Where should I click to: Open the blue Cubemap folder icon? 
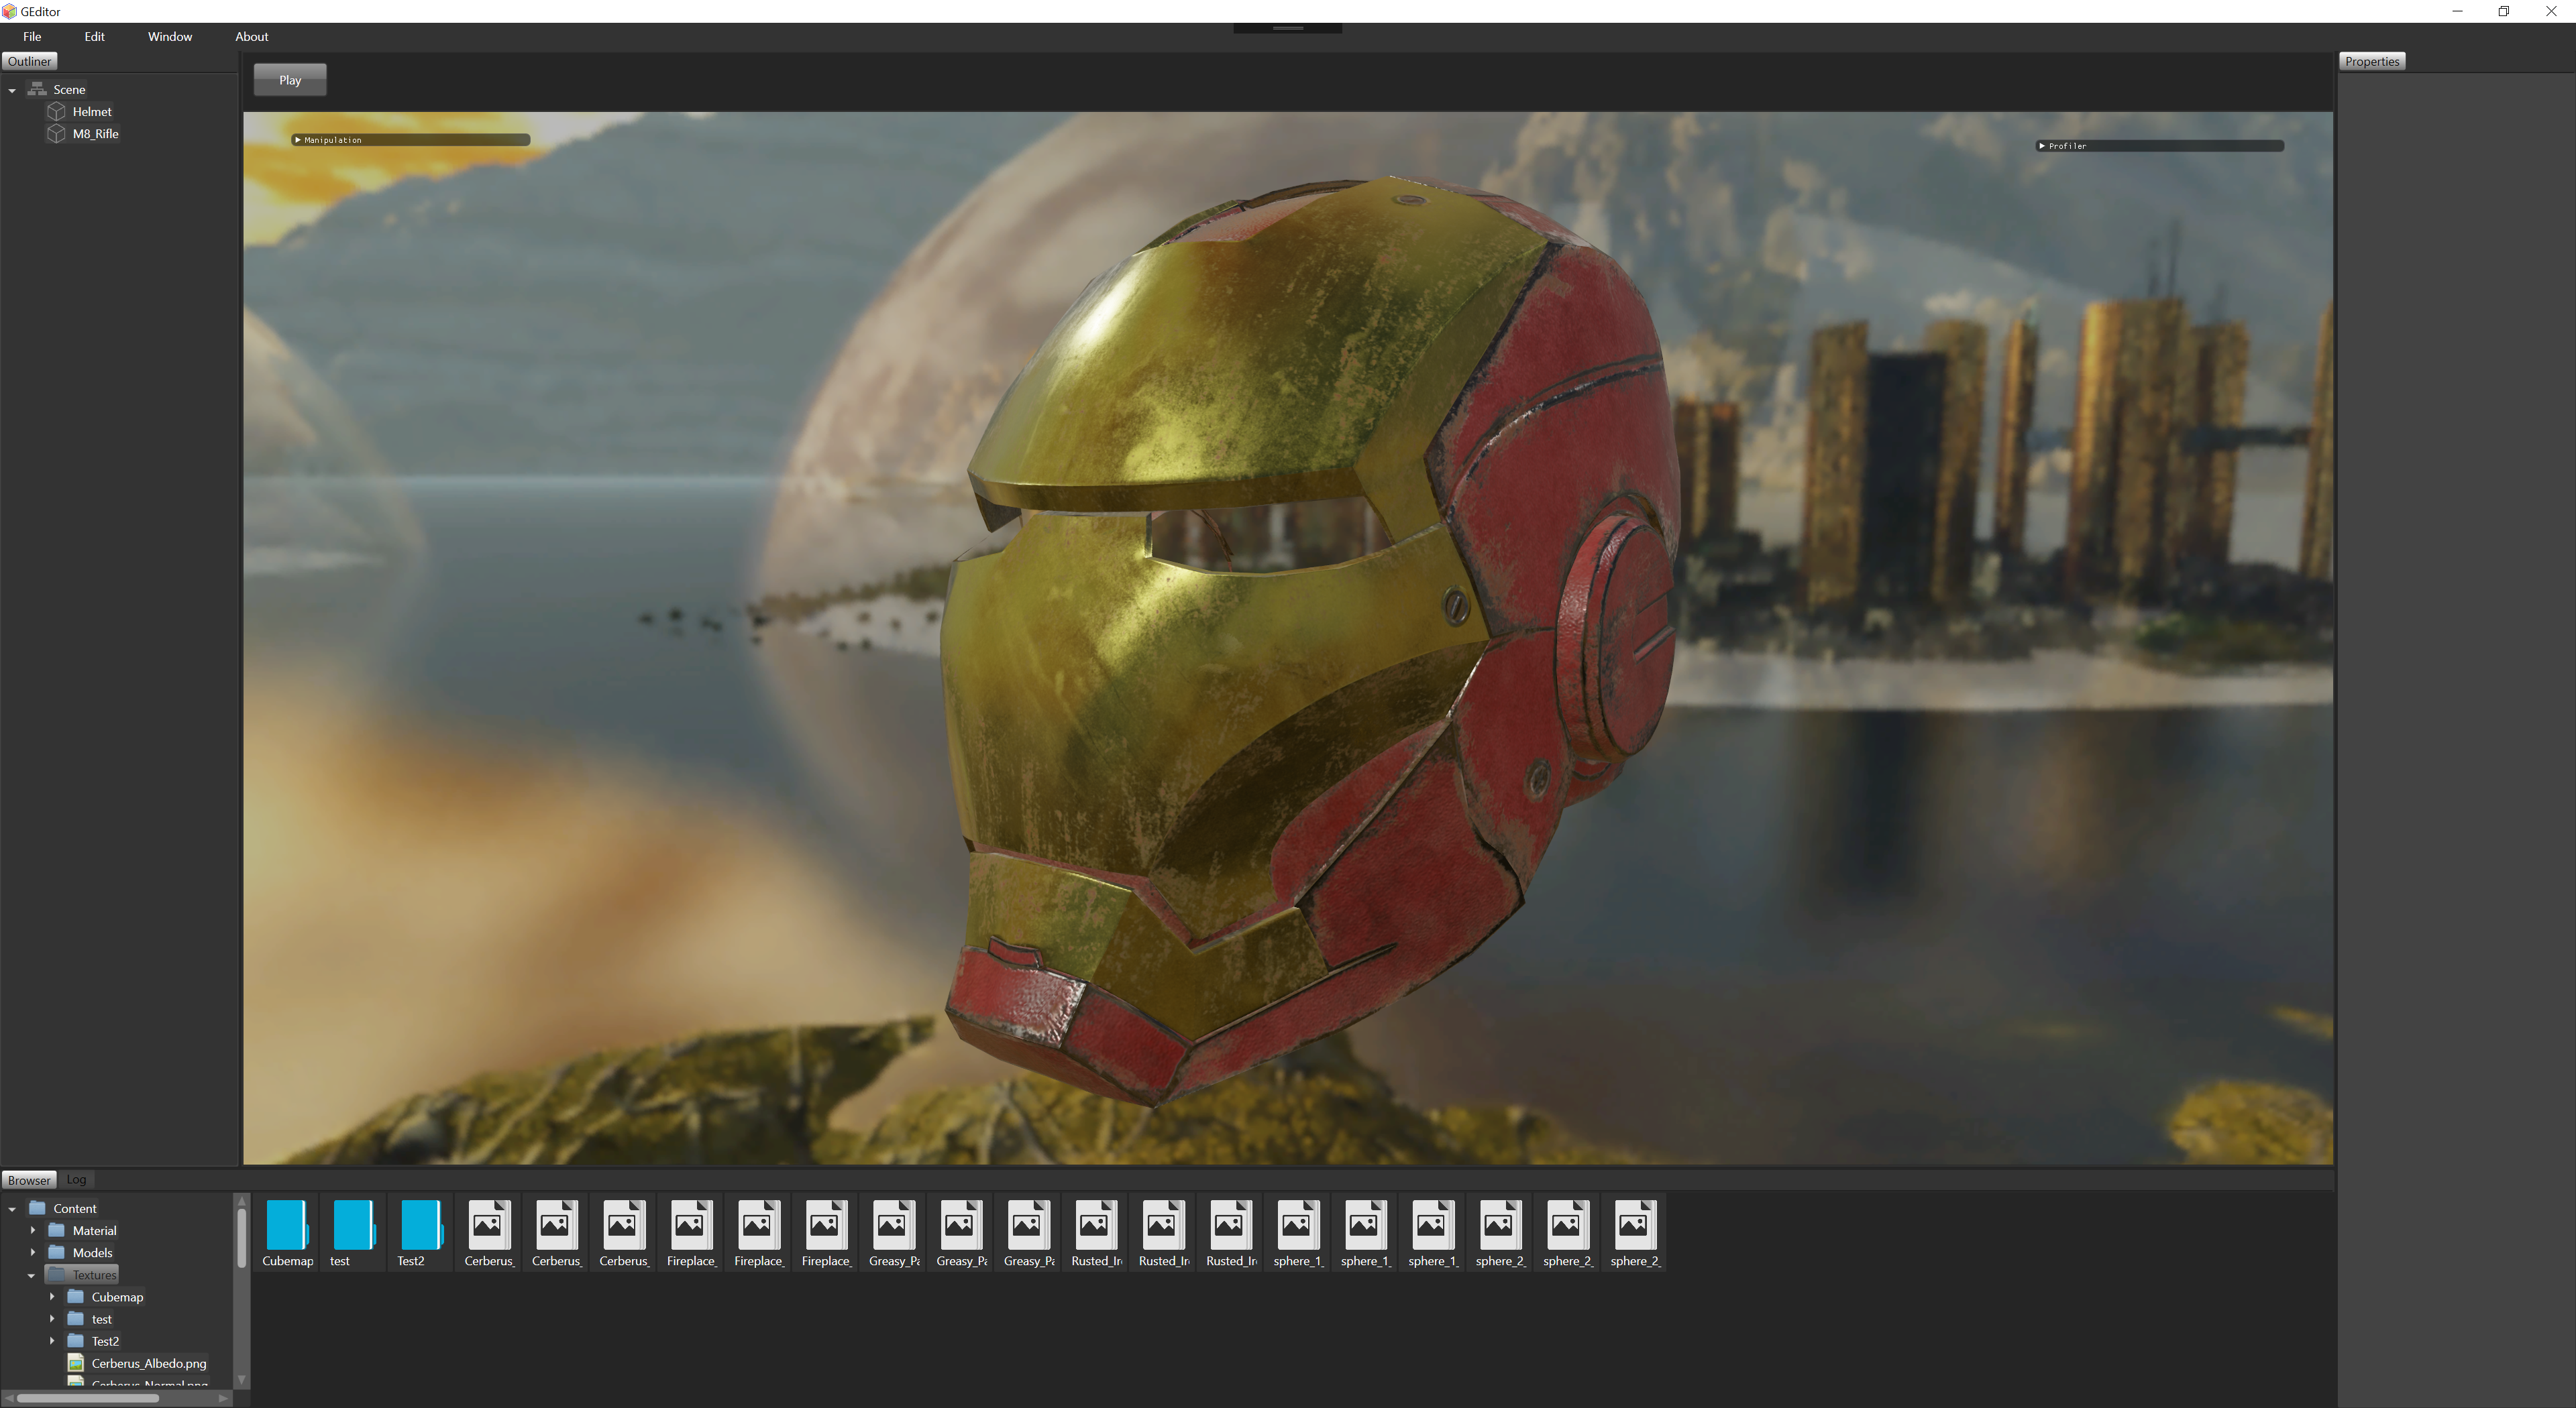point(287,1224)
